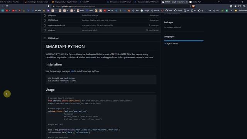Click the Languages blue progress bar
Viewport: 247px width, 139px height.
[184, 41]
